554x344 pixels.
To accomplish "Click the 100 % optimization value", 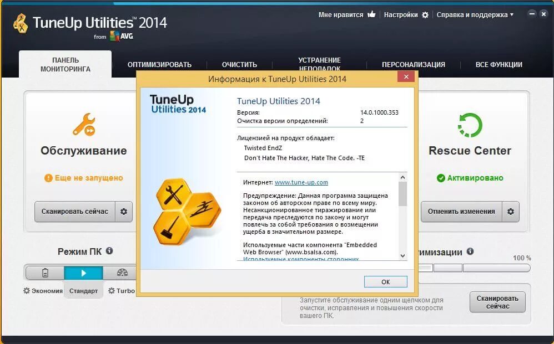I will pos(522,258).
